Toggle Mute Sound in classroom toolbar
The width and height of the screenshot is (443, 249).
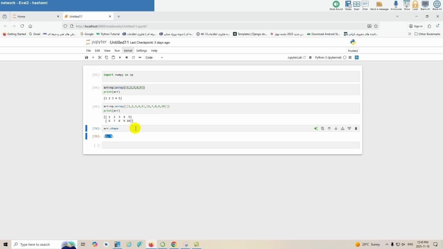click(336, 4)
